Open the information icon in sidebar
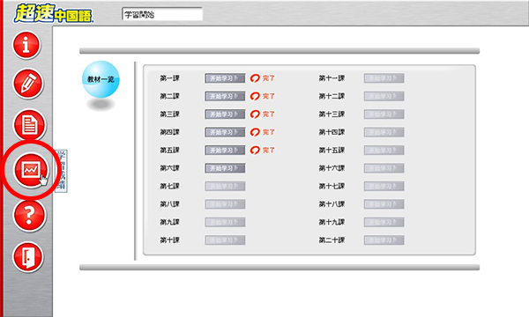The height and width of the screenshot is (317, 529). (26, 45)
